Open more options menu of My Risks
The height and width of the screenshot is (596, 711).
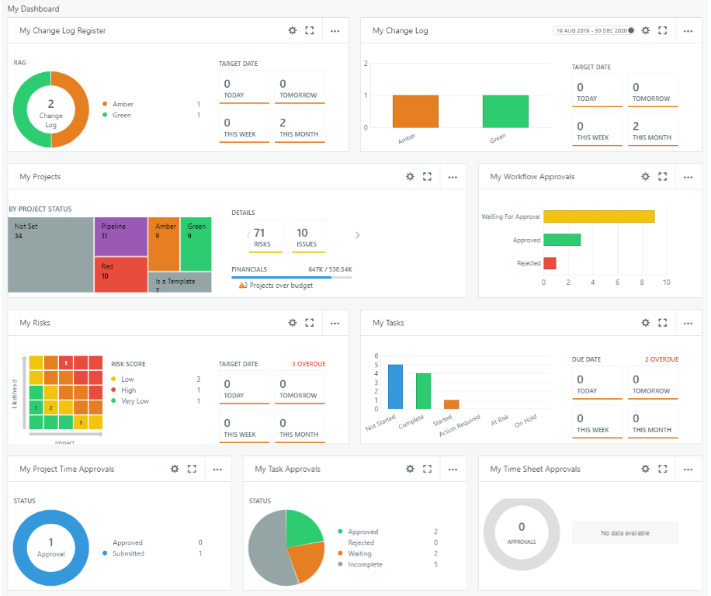[x=335, y=323]
